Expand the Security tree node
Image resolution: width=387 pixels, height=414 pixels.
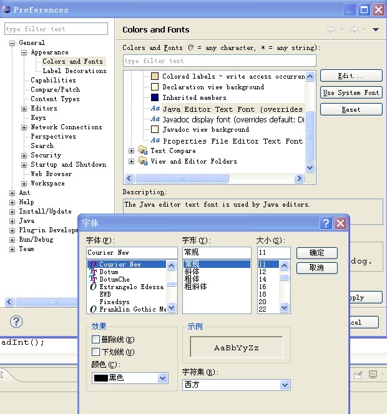(24, 155)
